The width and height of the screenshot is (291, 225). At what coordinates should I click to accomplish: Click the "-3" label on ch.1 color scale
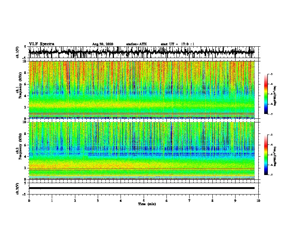pos(271,74)
